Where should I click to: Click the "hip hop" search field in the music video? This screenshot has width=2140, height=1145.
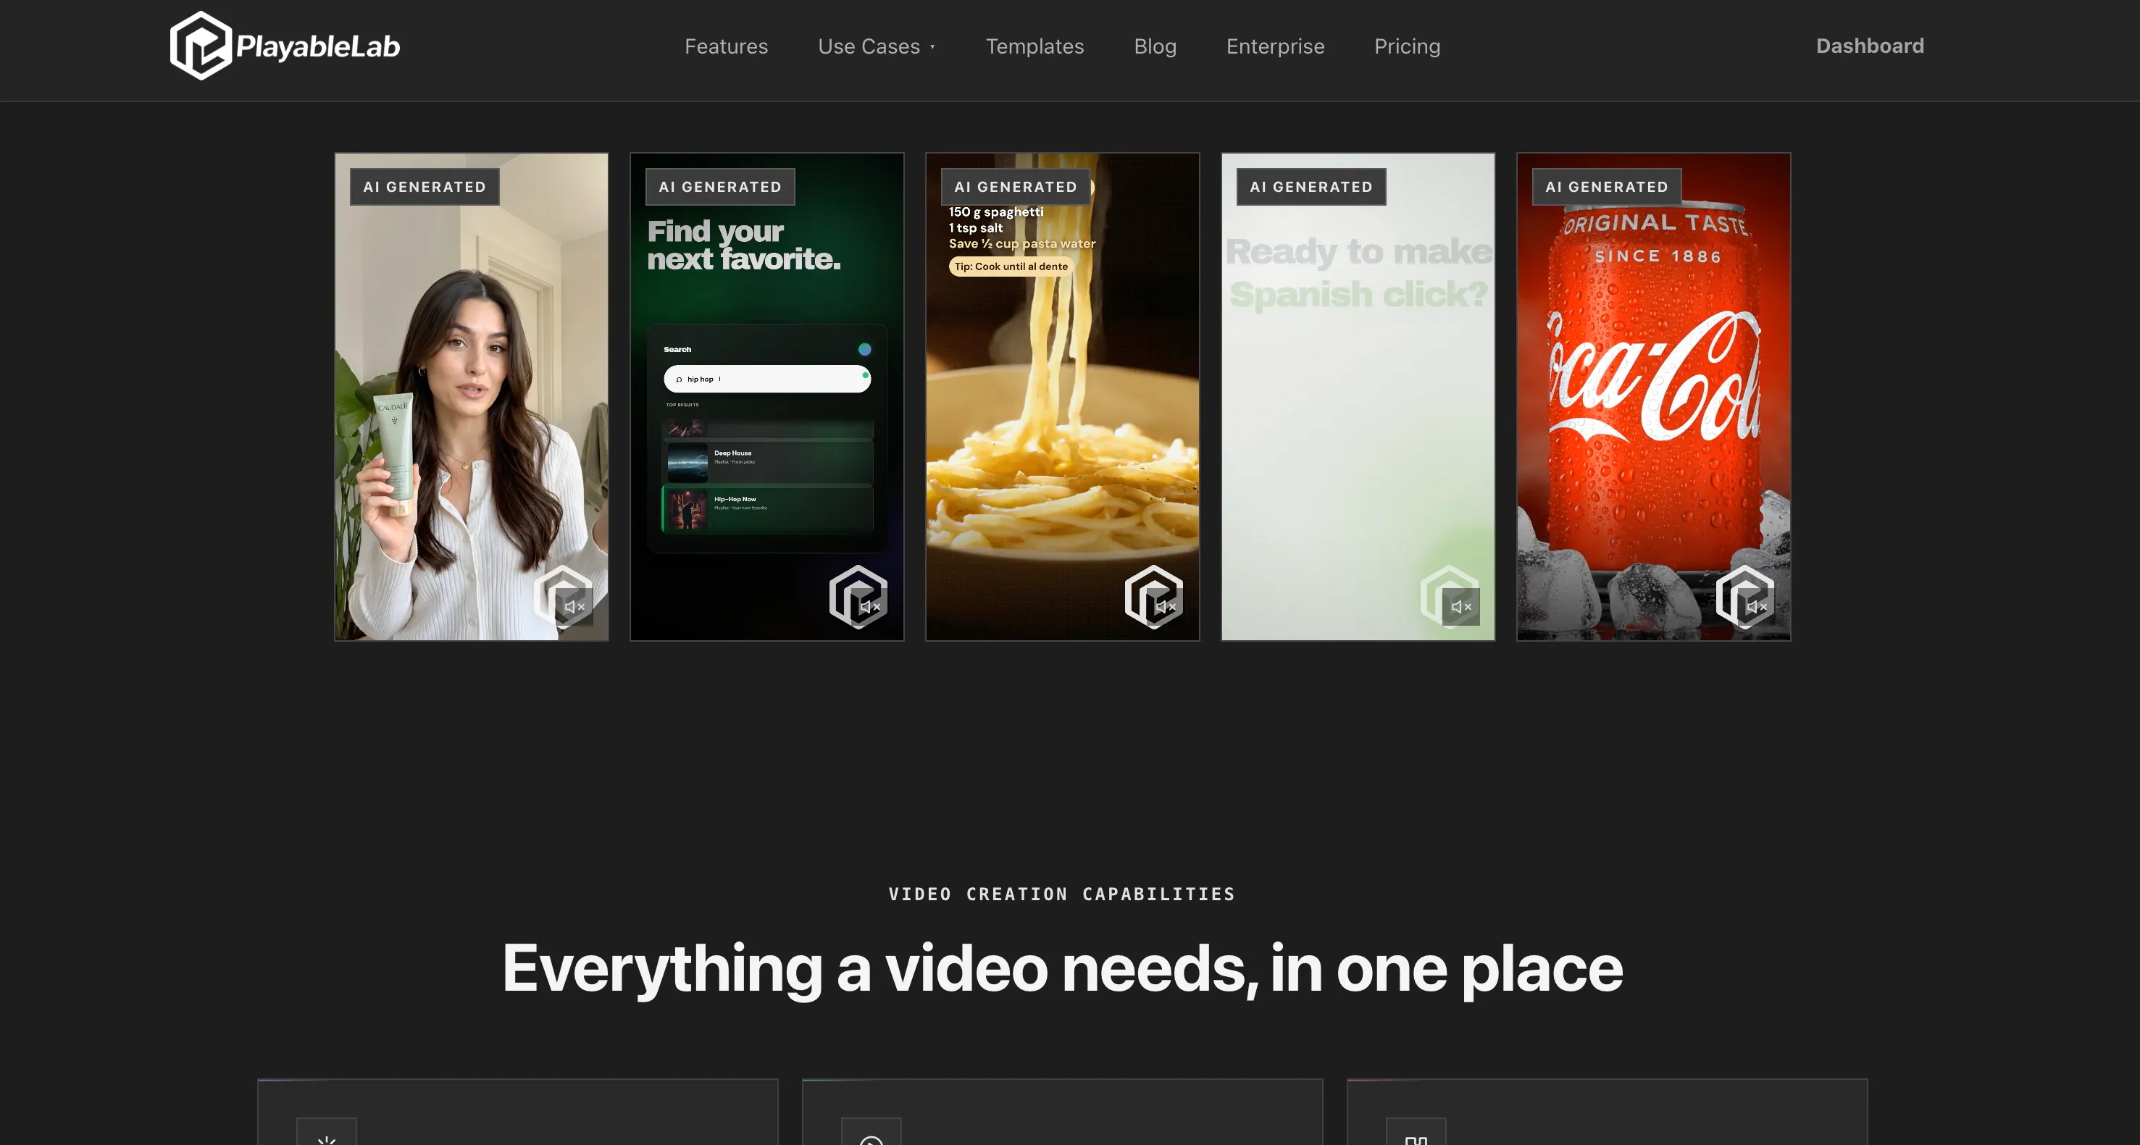pos(766,379)
